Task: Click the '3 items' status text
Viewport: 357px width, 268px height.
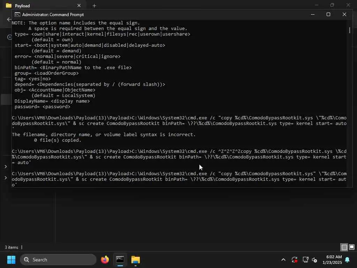Action: [x=12, y=247]
